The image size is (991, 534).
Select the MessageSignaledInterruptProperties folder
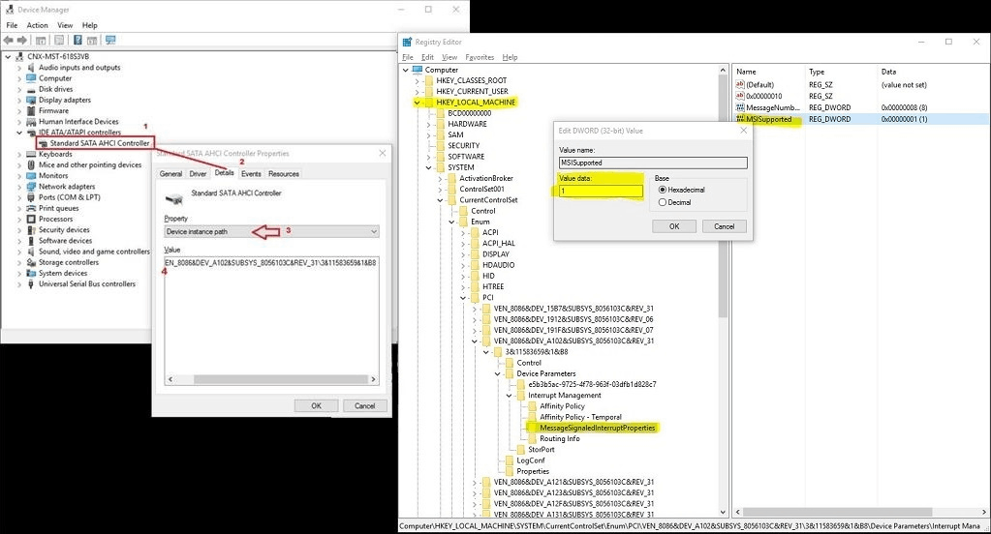pyautogui.click(x=598, y=428)
